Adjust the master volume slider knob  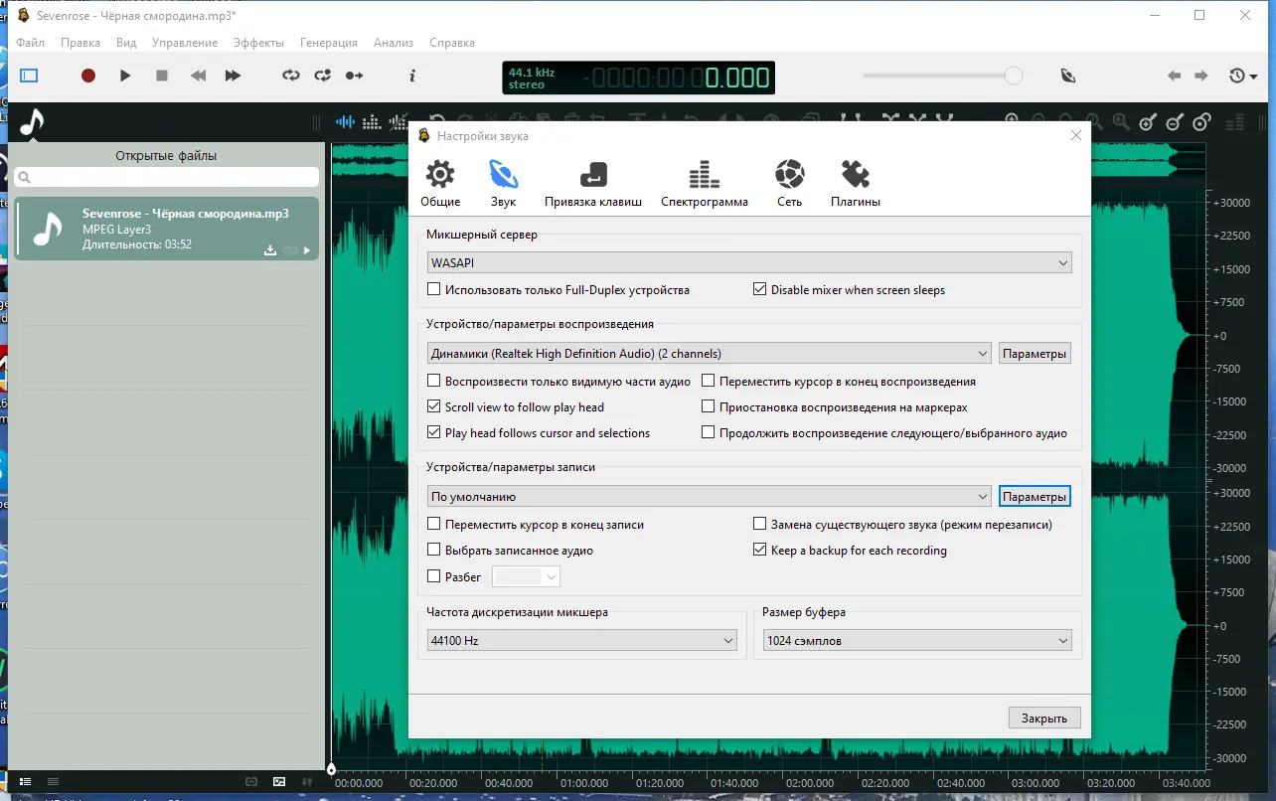(x=1014, y=76)
